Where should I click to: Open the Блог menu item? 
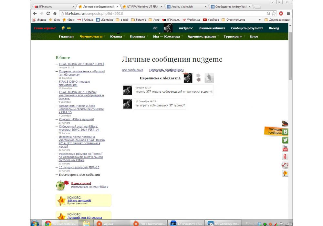pos(254,36)
